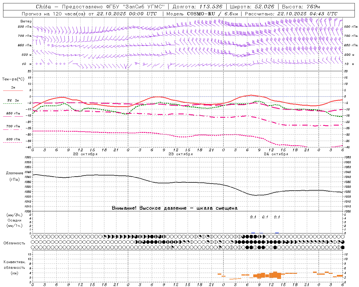Click the Конвективн. label
This screenshot has width=359, height=287.
[x=14, y=262]
